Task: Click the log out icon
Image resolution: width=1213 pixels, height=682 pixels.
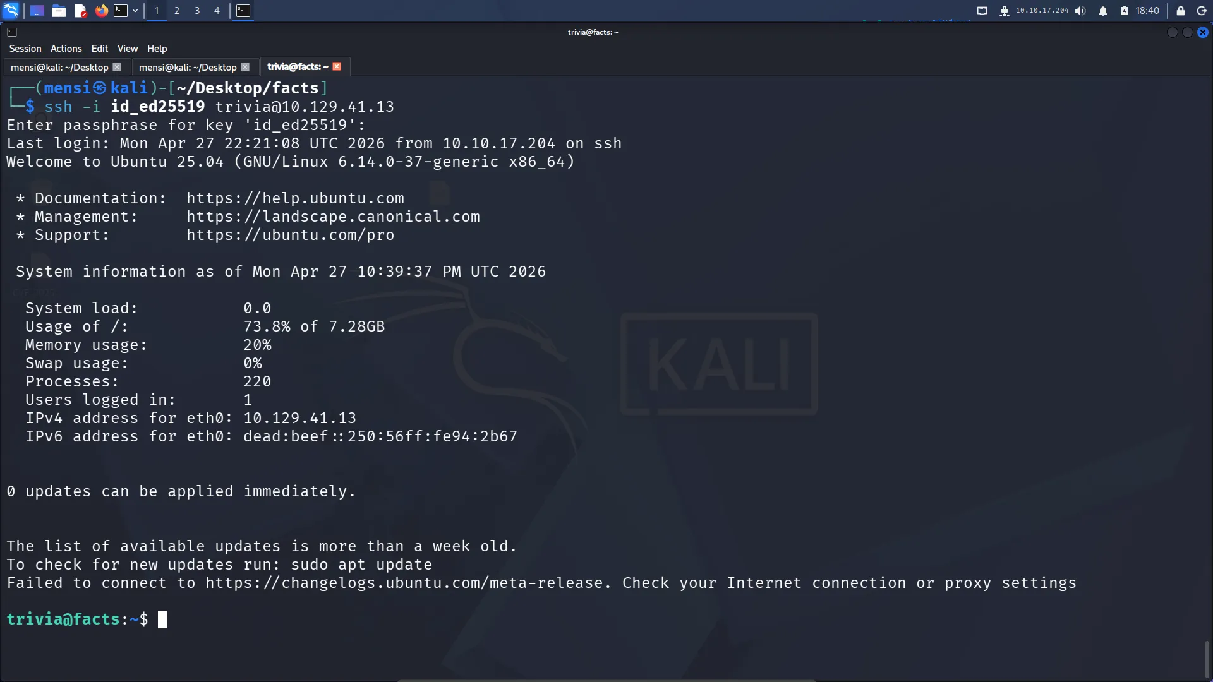Action: [x=1202, y=11]
